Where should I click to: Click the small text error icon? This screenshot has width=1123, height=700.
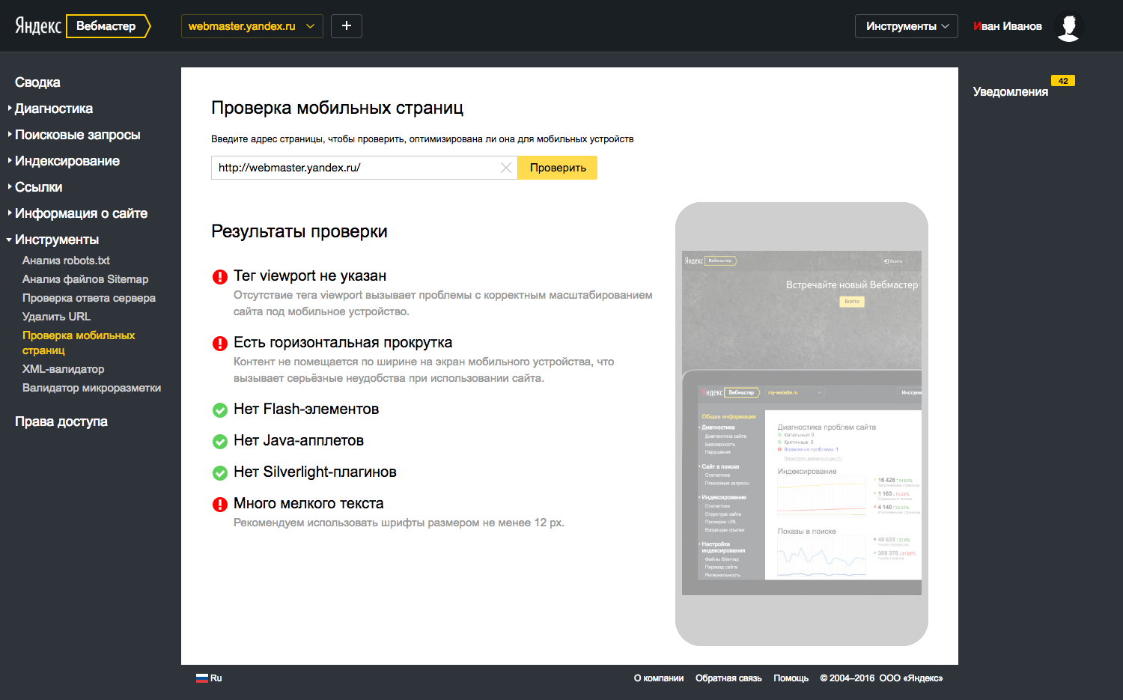click(x=220, y=505)
